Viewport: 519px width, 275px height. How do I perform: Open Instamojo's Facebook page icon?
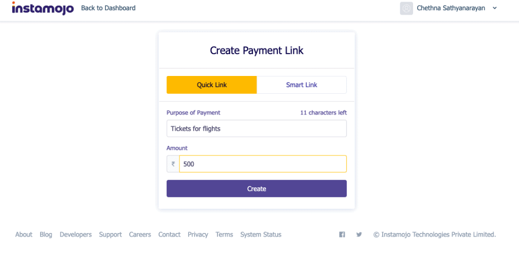tap(342, 234)
